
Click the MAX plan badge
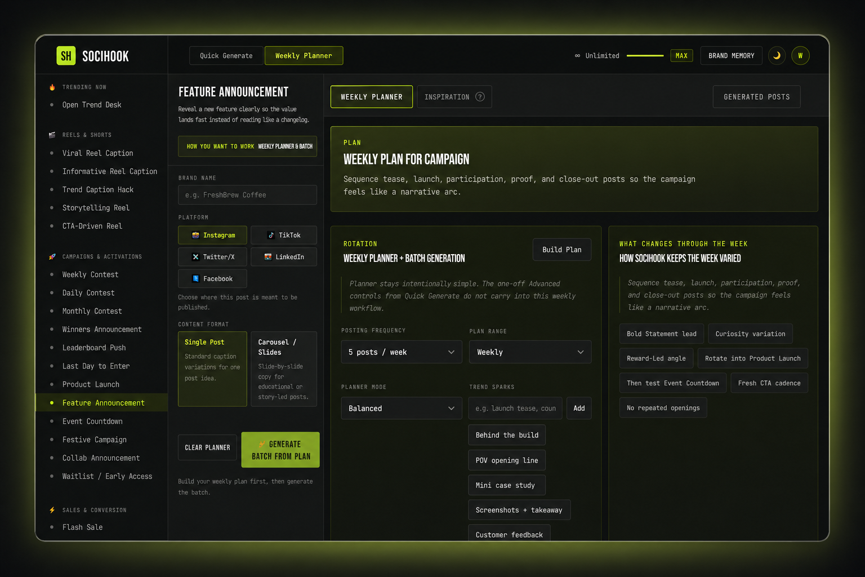(x=681, y=56)
